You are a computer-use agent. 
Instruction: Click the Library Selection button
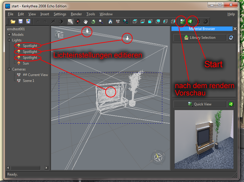click(200, 38)
